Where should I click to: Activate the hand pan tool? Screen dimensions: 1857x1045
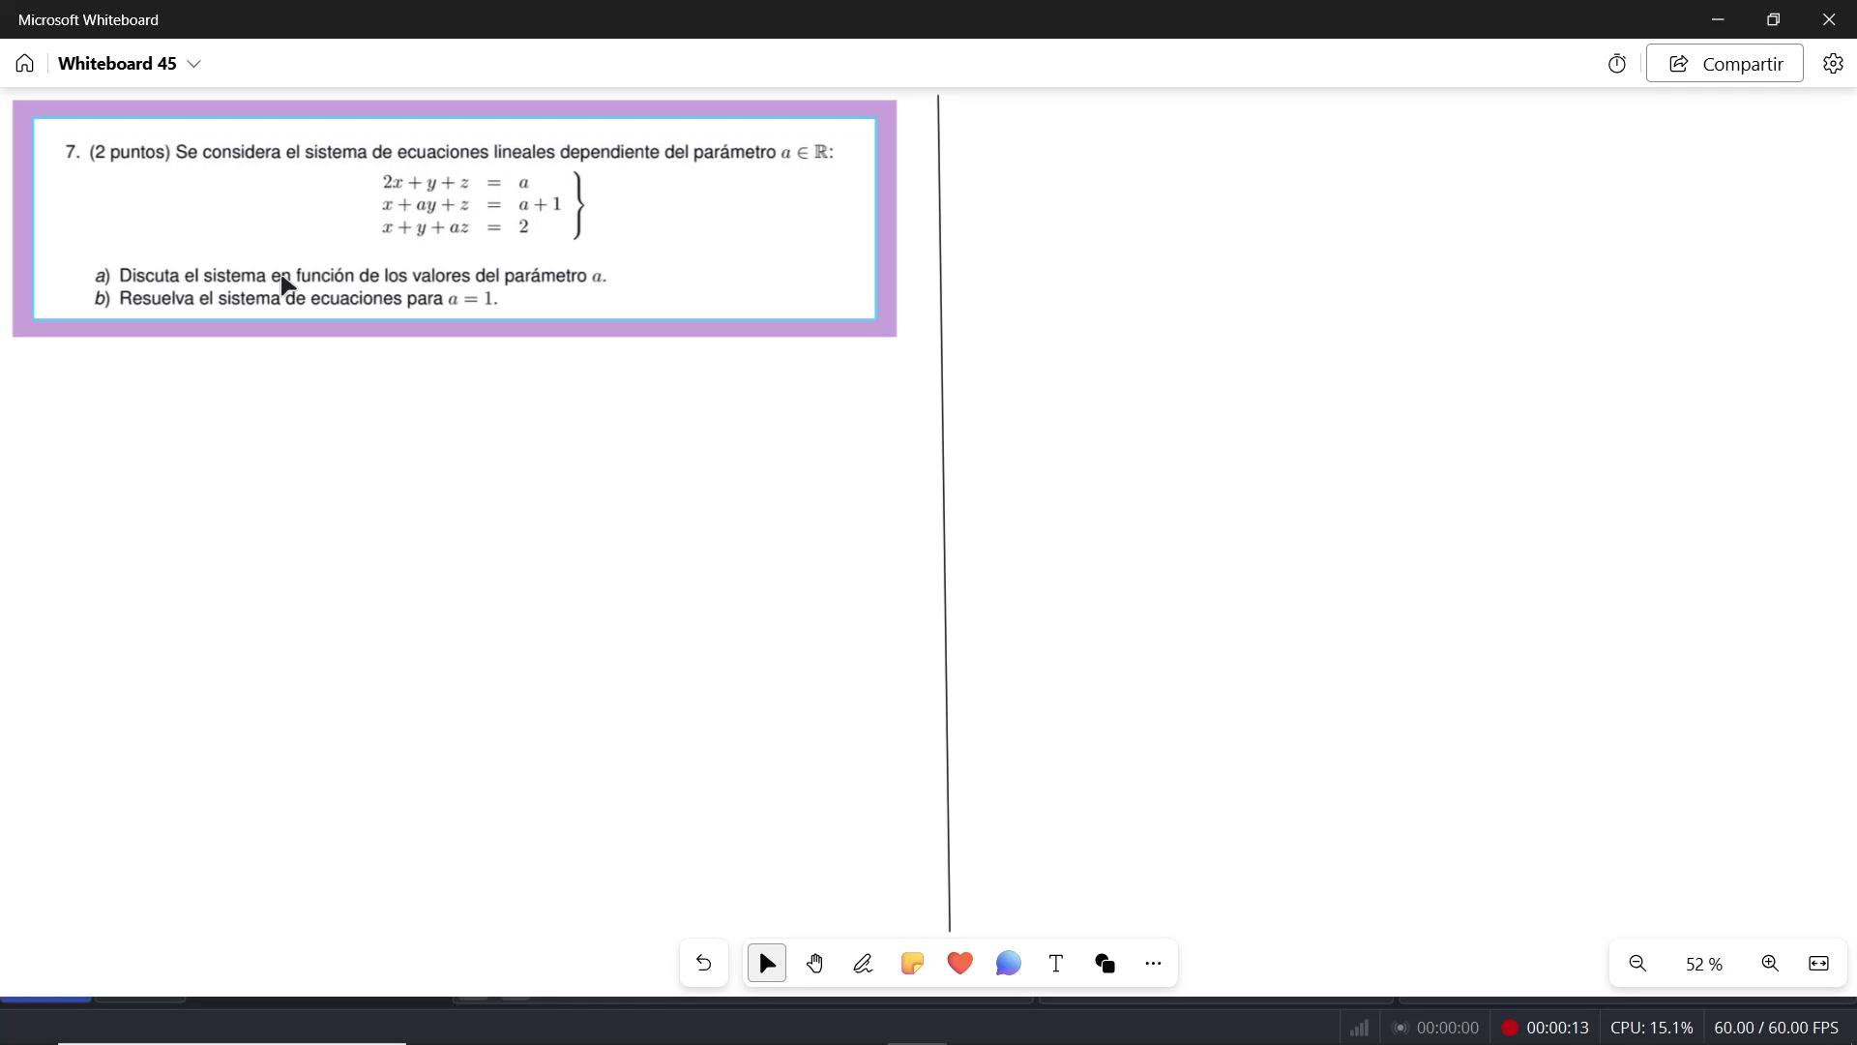click(x=815, y=964)
